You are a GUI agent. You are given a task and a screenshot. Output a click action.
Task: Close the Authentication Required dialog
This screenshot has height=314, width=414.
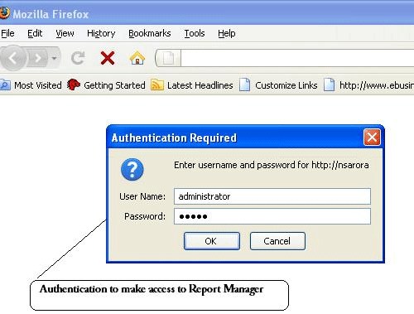372,137
